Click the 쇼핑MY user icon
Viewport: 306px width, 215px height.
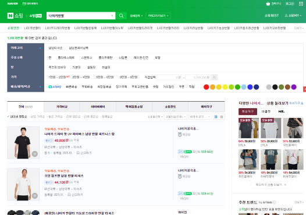pyautogui.click(x=286, y=16)
